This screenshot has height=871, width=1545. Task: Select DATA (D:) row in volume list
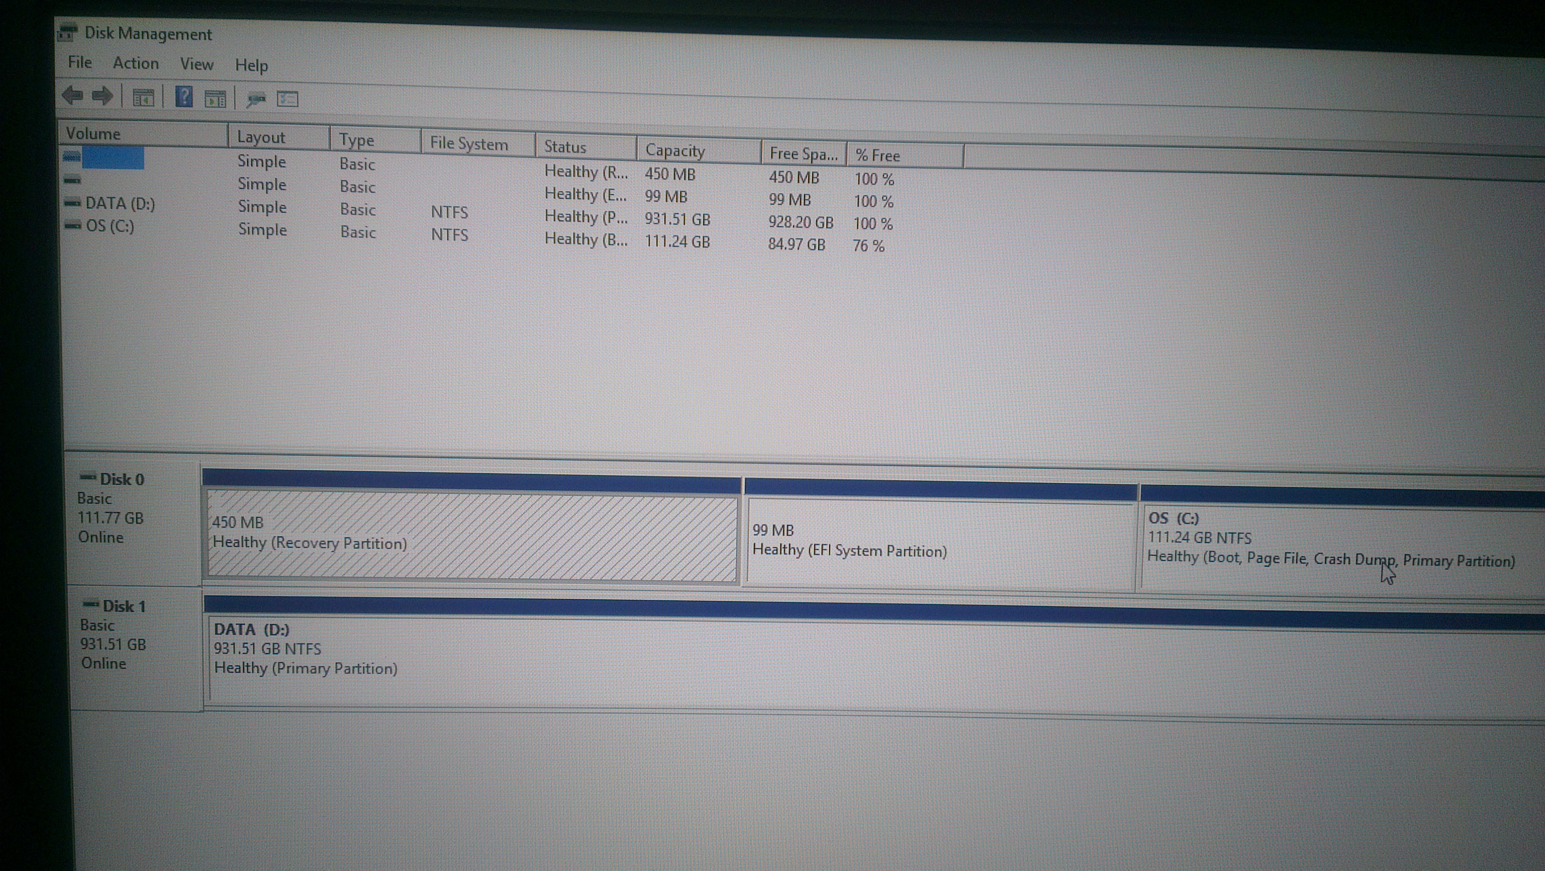point(120,204)
